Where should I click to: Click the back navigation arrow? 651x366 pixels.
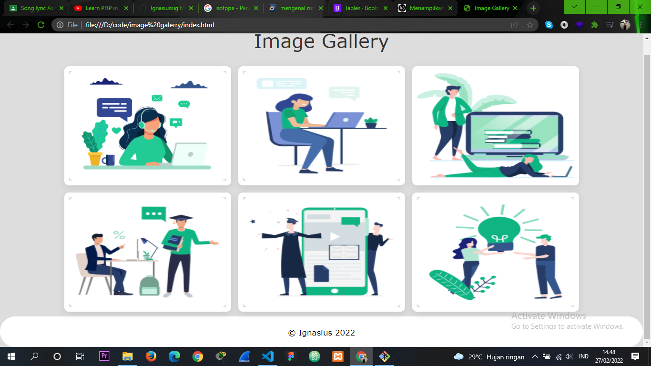10,24
